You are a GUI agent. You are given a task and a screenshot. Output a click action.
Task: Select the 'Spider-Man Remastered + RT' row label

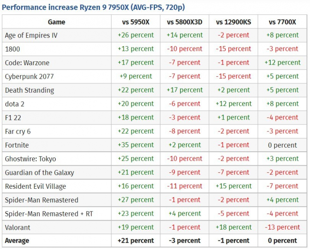click(x=47, y=214)
